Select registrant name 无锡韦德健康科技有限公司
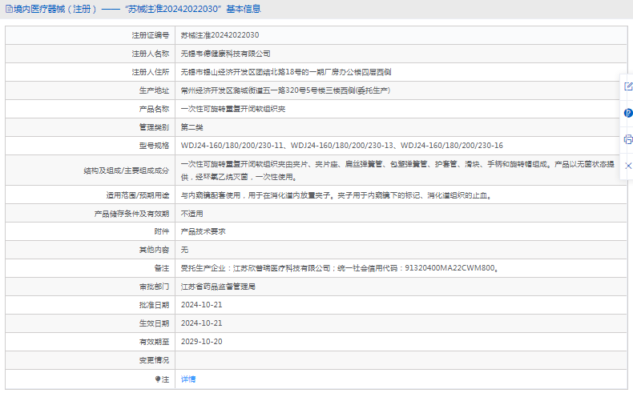Image resolution: width=633 pixels, height=393 pixels. click(x=226, y=54)
